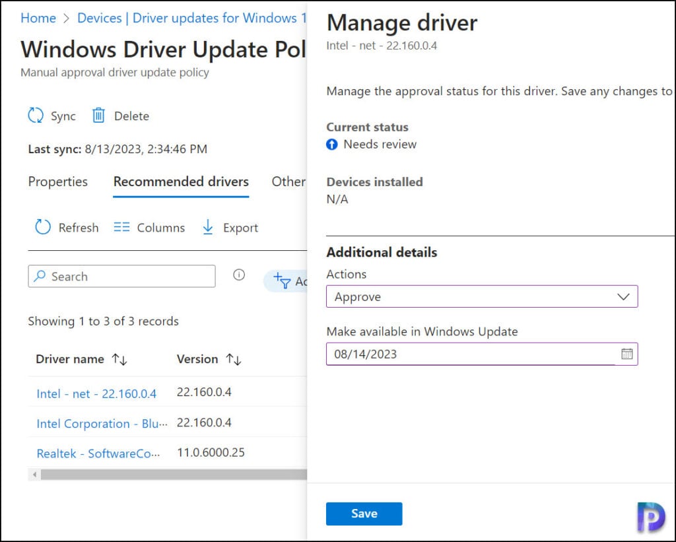
Task: Click the Export label
Action: (x=240, y=228)
